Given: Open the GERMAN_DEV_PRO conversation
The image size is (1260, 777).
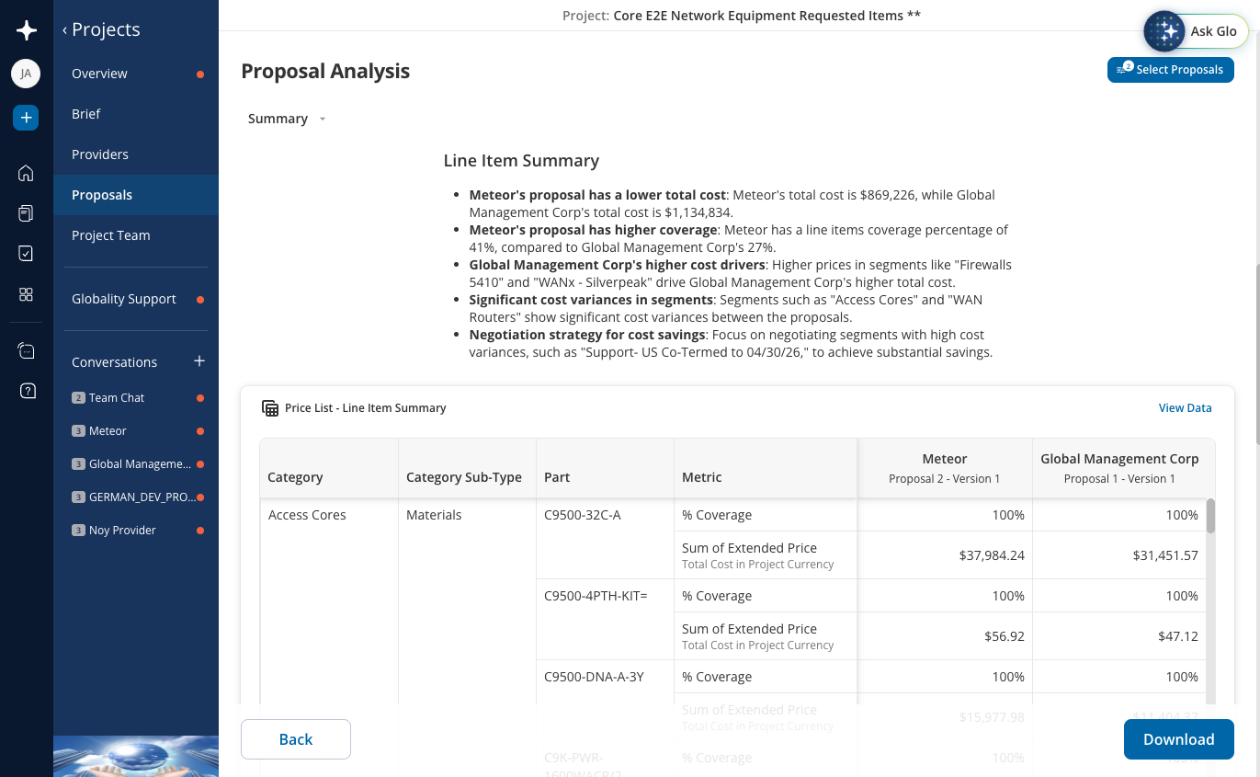Looking at the screenshot, I should point(136,497).
